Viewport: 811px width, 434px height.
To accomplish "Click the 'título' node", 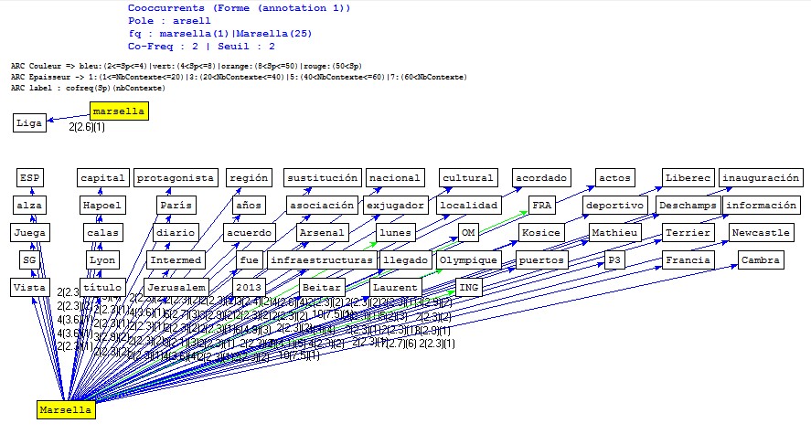I will coord(102,287).
